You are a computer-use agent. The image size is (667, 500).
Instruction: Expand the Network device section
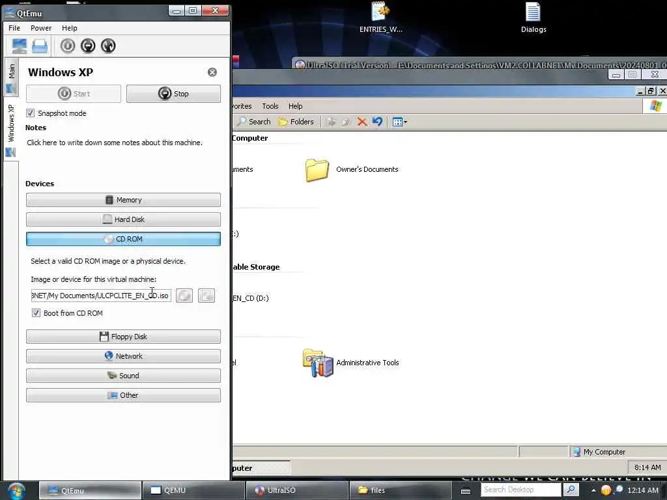[x=123, y=356]
